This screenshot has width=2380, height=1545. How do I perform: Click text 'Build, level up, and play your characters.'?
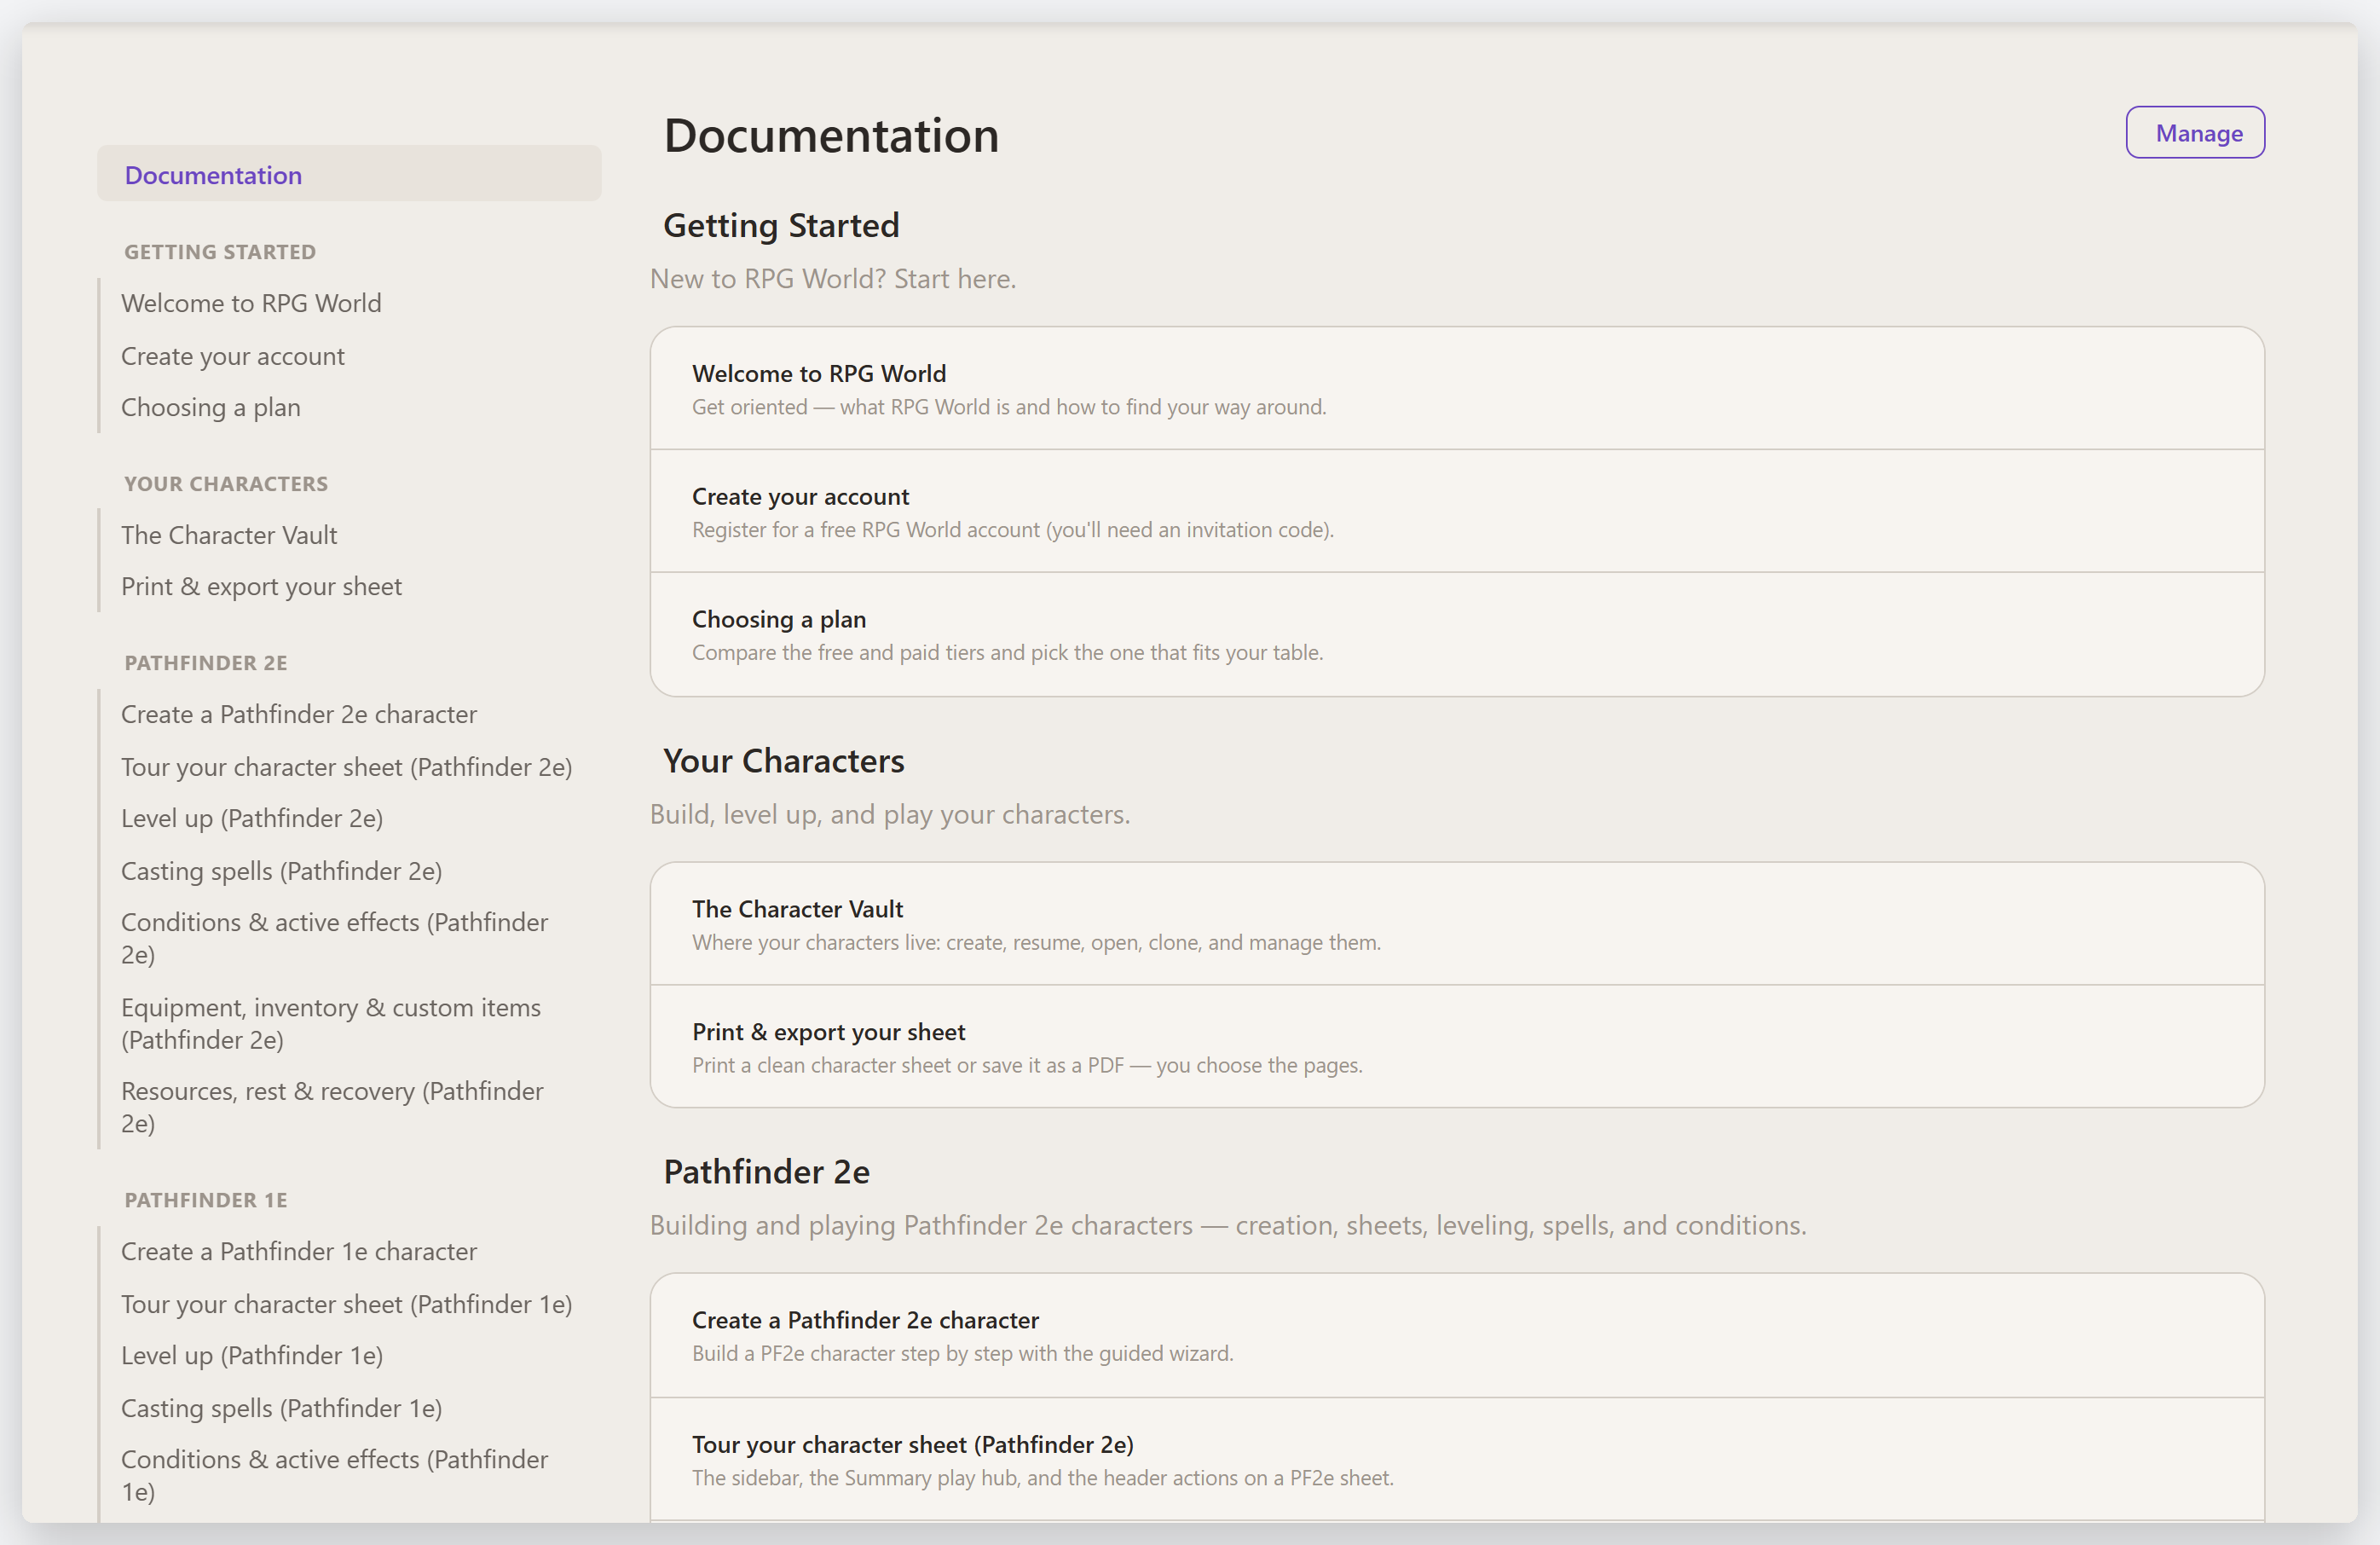(x=890, y=814)
